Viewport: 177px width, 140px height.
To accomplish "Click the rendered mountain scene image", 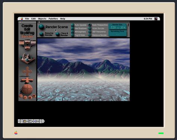I will coord(84,70).
